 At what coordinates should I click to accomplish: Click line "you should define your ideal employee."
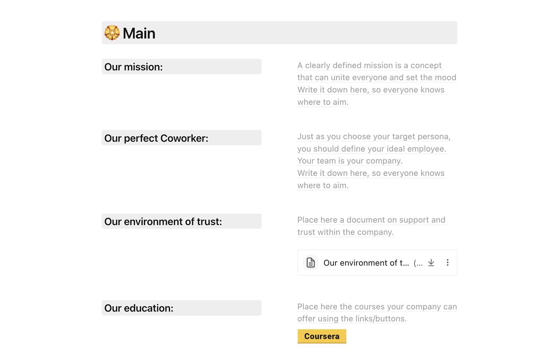click(x=372, y=149)
